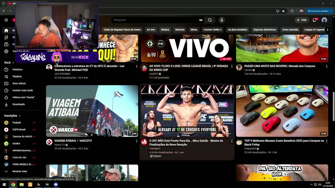Open more options for PASSEI UMA NOITE video
This screenshot has width=335, height=188.
click(327, 66)
